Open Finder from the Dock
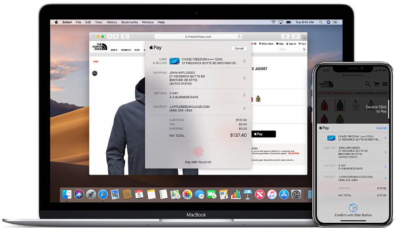Screen dimensions: 397x228 click(67, 194)
